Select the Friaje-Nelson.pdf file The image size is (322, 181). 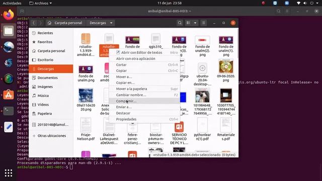[x=86, y=129]
